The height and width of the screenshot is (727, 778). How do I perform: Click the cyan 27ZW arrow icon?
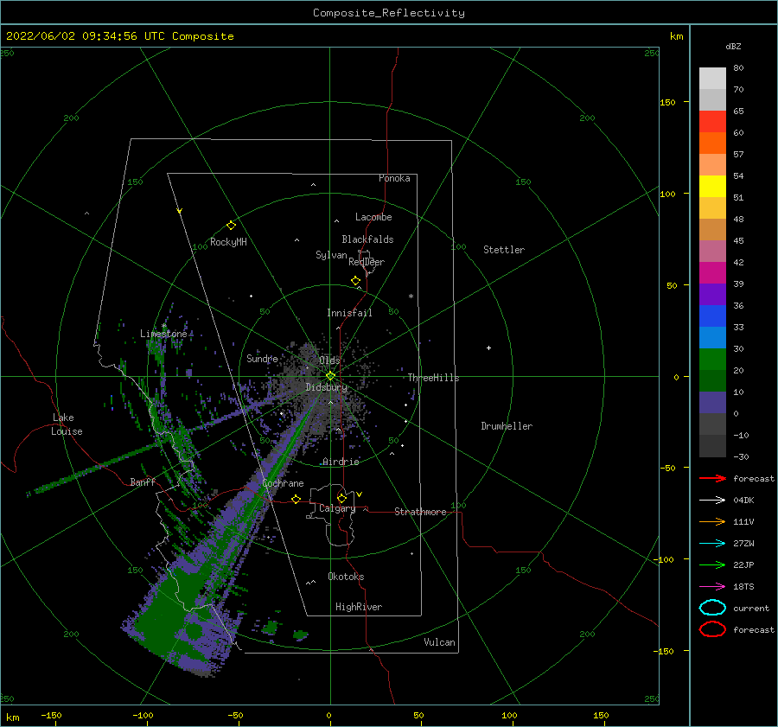[712, 544]
